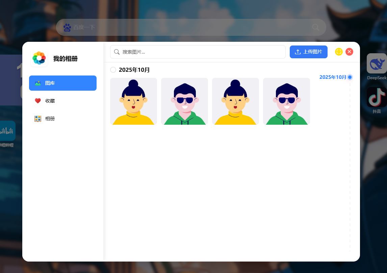Click the magnifier icon in 搜索图片 box
387x273 pixels.
[117, 52]
